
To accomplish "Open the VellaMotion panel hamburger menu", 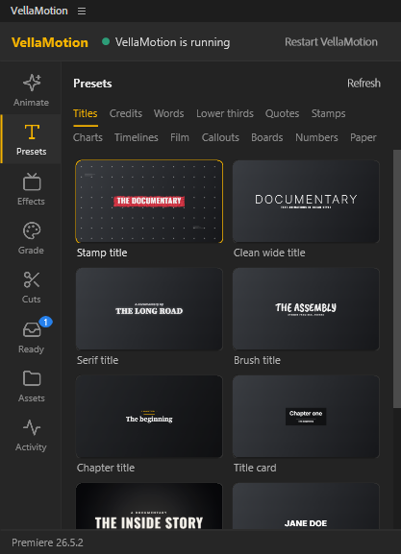I will pos(82,12).
